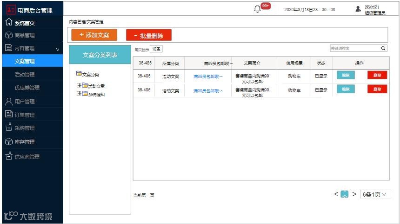The width and height of the screenshot is (400, 224).
Task: Click the 文案简介 column header
Action: tap(252, 63)
